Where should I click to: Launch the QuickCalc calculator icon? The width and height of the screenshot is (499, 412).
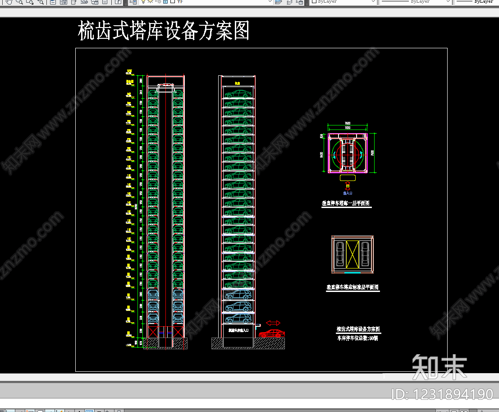[105, 2]
